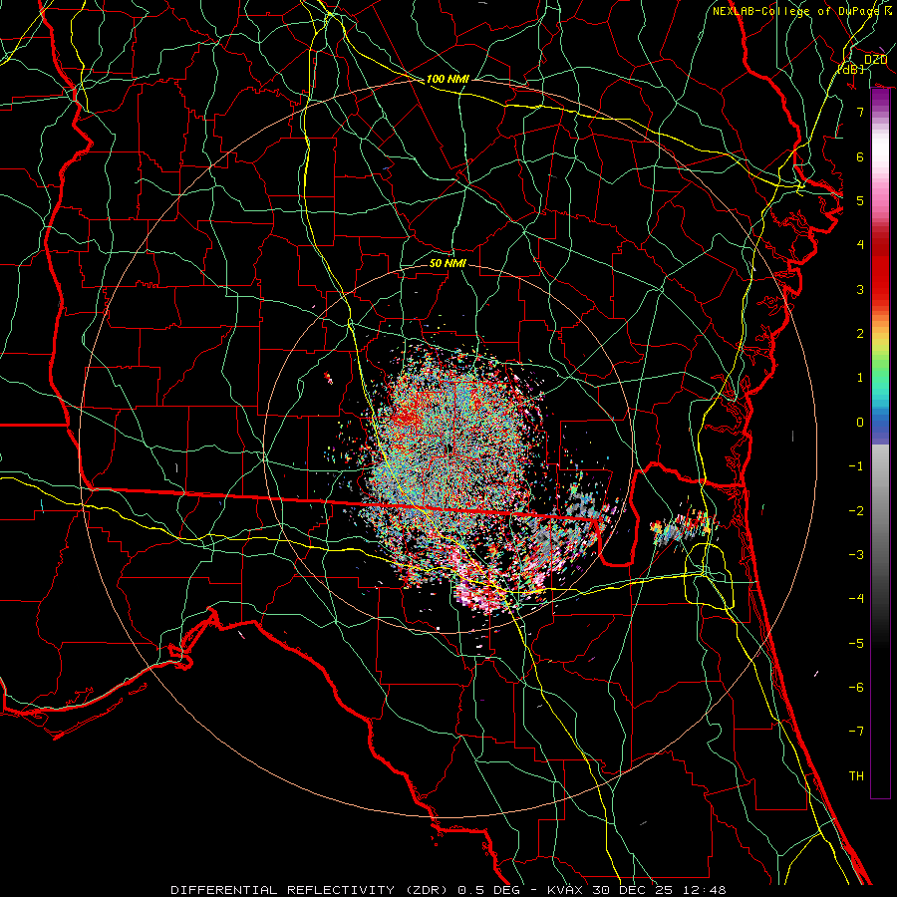Select the -1 value on the scale
The width and height of the screenshot is (897, 897).
[x=856, y=465]
